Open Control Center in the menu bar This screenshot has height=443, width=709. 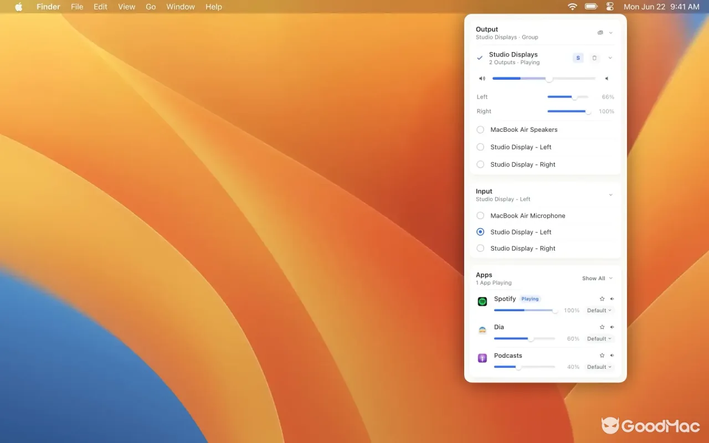610,7
